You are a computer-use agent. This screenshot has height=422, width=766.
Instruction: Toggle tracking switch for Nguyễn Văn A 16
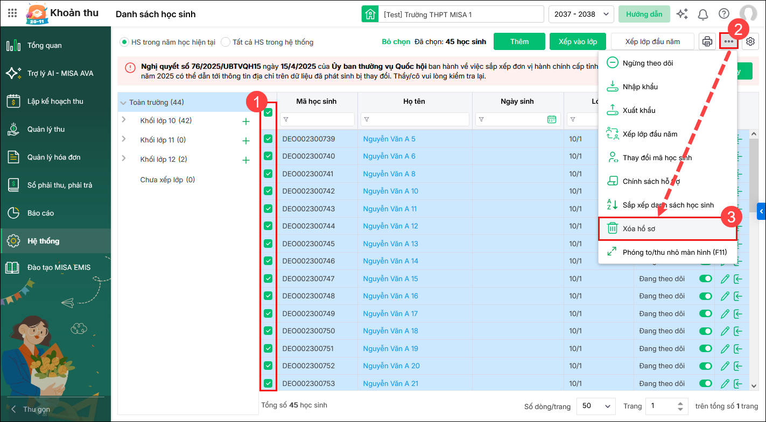(x=705, y=296)
